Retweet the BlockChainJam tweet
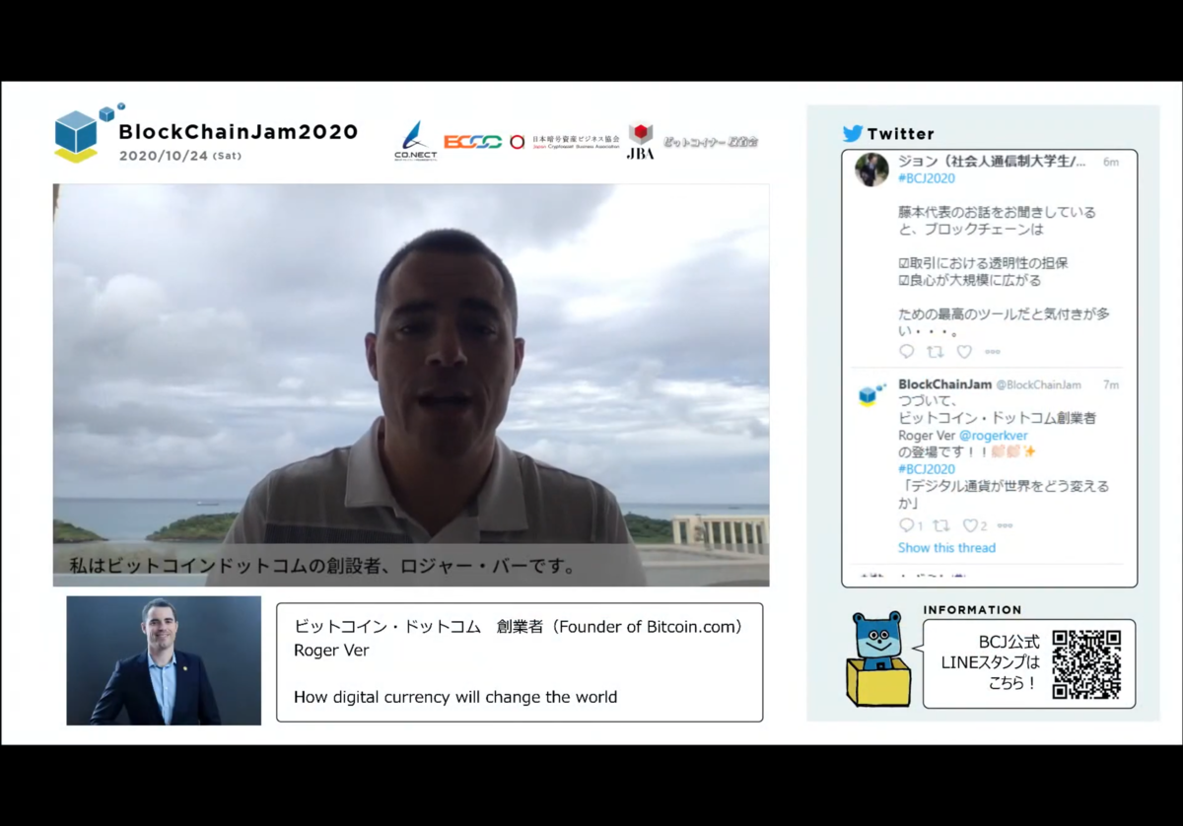This screenshot has height=826, width=1183. 940,526
